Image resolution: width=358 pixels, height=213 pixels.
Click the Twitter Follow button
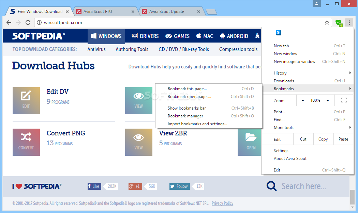click(179, 186)
